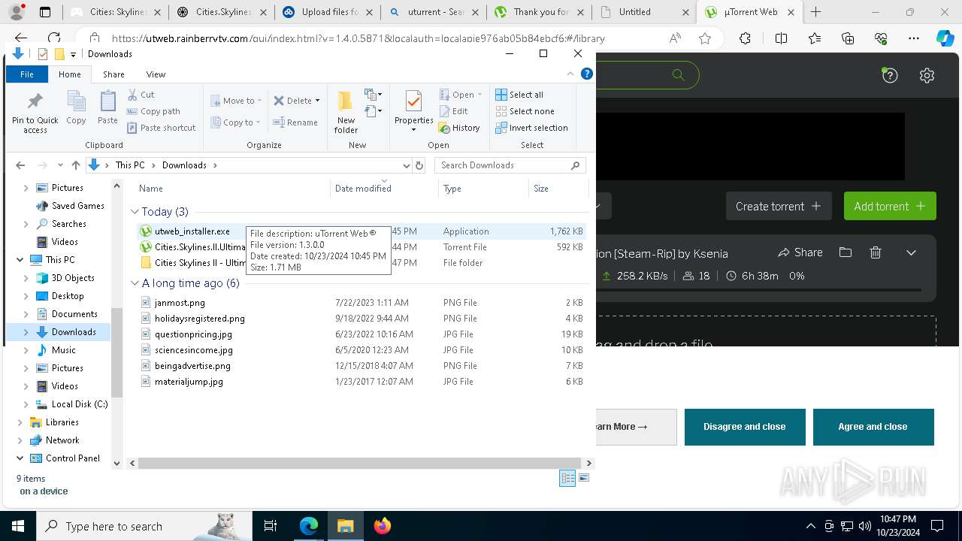Switch to the Share ribbon tab
Viewport: 962px width, 541px height.
point(113,74)
